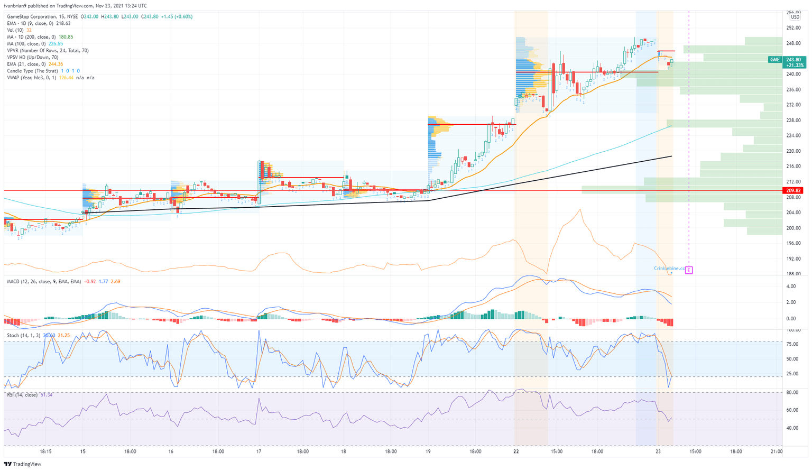The width and height of the screenshot is (812, 471).
Task: Click the 196.00 price scale label
Action: 793,244
